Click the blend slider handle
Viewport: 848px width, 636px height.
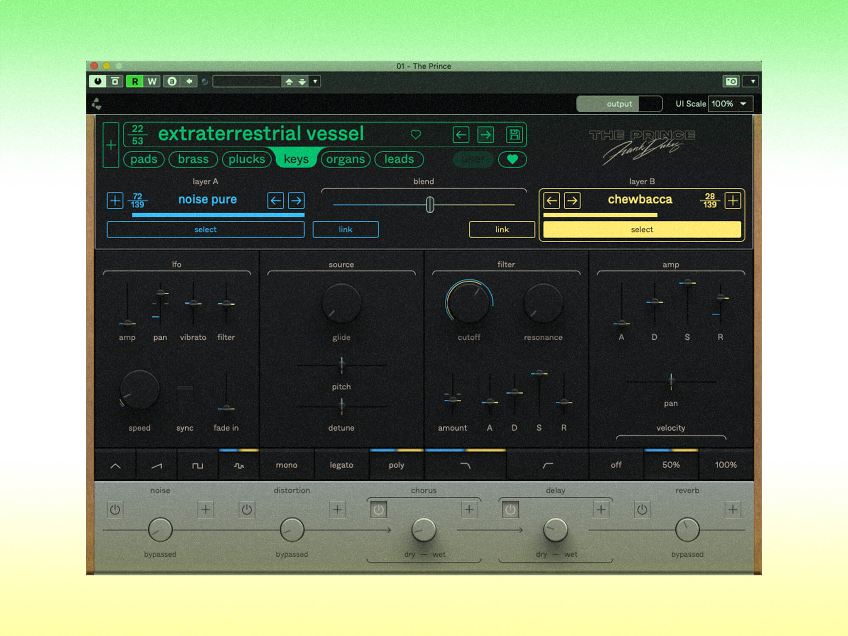pyautogui.click(x=430, y=204)
